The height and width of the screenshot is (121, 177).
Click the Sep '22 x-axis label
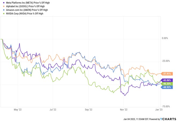(88, 110)
